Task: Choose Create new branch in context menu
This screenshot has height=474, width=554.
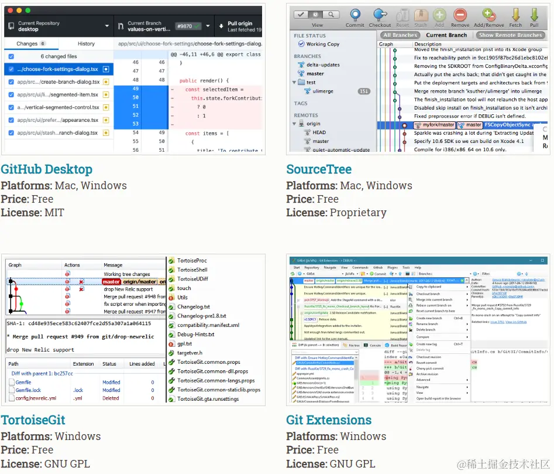Action: click(x=429, y=318)
